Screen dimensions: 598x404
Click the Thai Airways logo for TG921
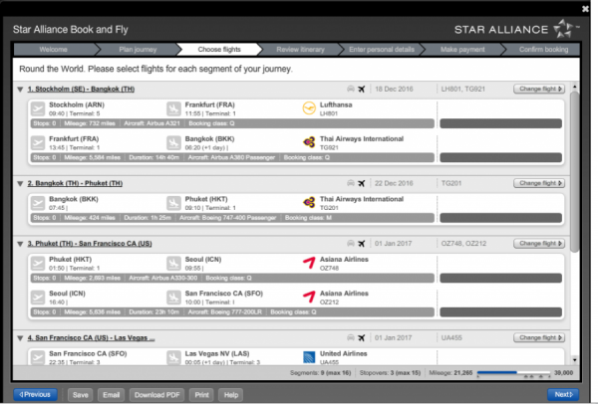coord(309,142)
